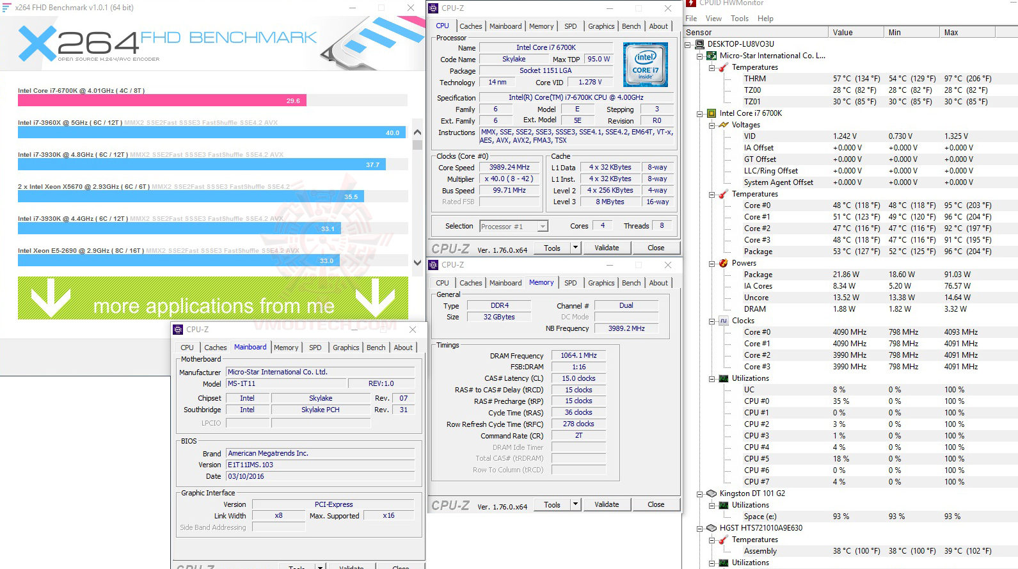Click Close button in CPU-Z Memory window
This screenshot has width=1018, height=569.
click(656, 504)
